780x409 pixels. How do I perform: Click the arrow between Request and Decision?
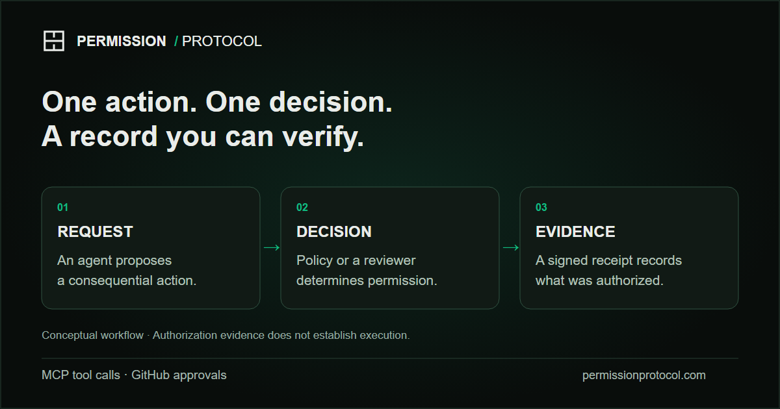tap(271, 247)
